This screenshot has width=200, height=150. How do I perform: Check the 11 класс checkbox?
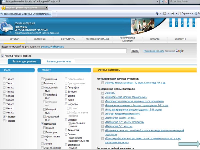click(x=4, y=121)
